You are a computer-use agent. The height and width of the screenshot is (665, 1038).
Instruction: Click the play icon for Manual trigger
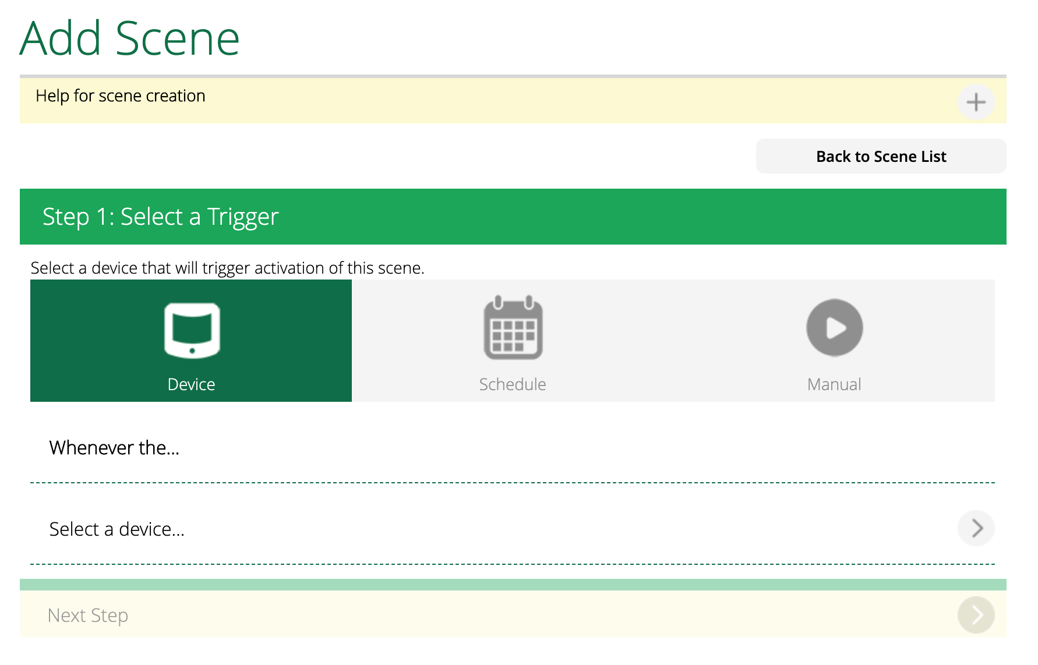click(x=834, y=327)
